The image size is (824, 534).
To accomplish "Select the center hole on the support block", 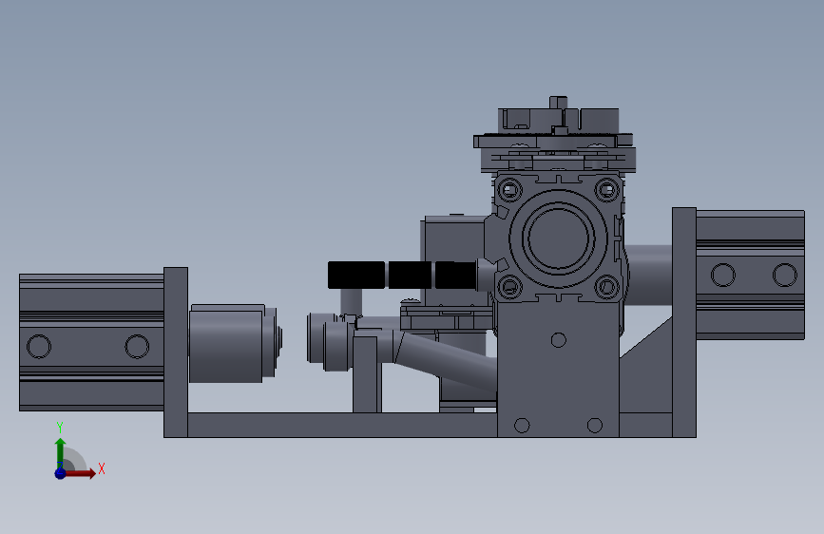I will [559, 340].
